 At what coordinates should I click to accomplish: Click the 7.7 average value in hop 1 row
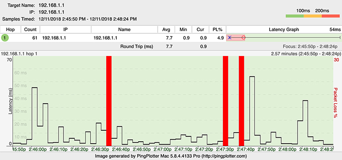[x=169, y=38]
